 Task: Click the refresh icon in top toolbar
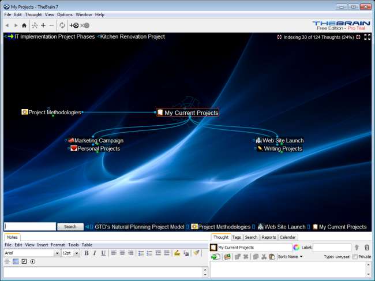62,25
